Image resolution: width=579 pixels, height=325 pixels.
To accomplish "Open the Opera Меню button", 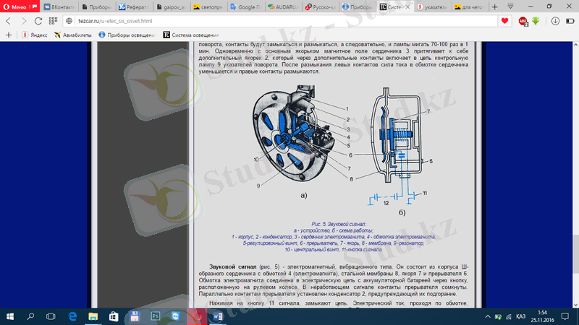I will pos(20,6).
